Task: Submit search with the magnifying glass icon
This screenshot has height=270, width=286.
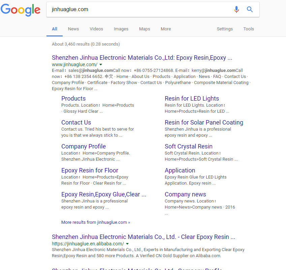Action: coord(250,9)
